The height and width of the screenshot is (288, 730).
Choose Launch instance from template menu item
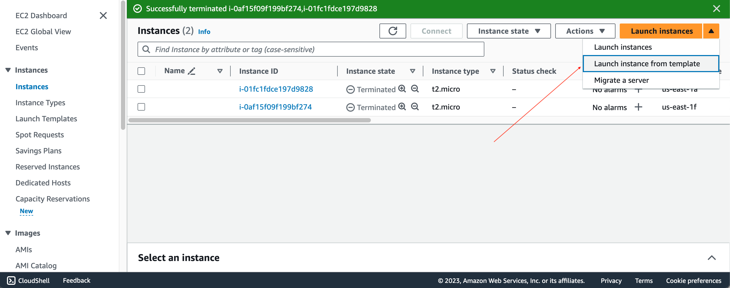click(651, 64)
